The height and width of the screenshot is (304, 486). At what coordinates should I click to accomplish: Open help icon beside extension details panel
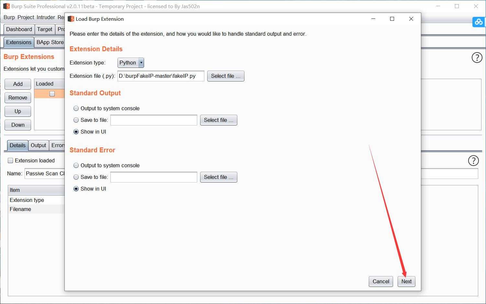point(473,161)
